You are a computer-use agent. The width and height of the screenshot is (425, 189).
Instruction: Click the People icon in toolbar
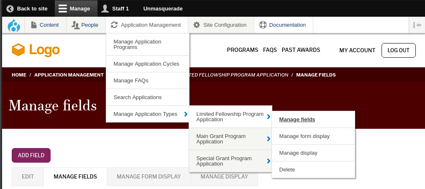click(x=75, y=25)
